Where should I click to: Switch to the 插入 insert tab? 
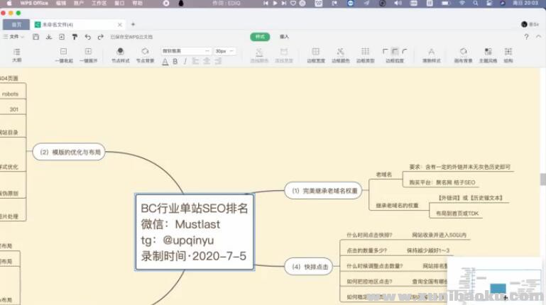click(284, 36)
